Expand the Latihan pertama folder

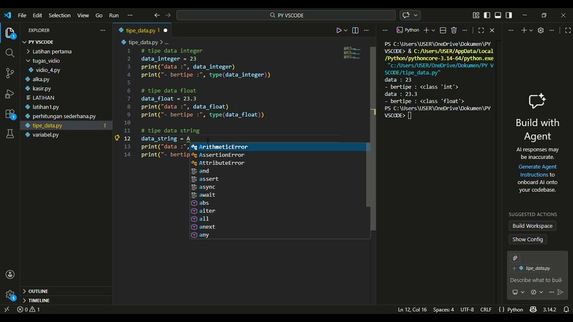[66, 51]
